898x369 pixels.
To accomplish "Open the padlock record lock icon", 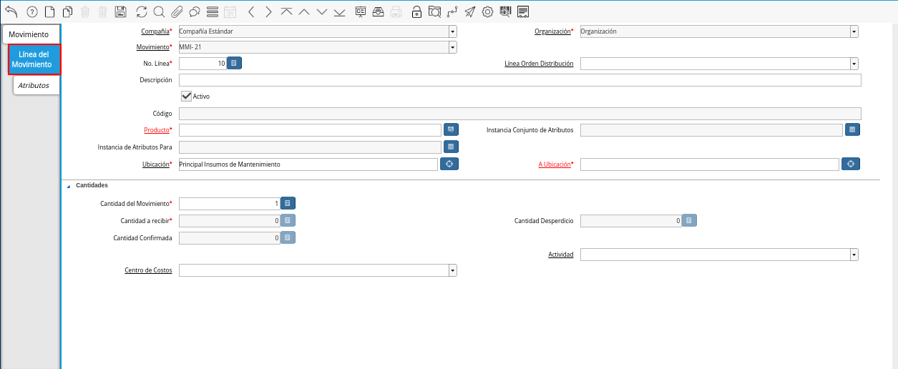I will 416,11.
